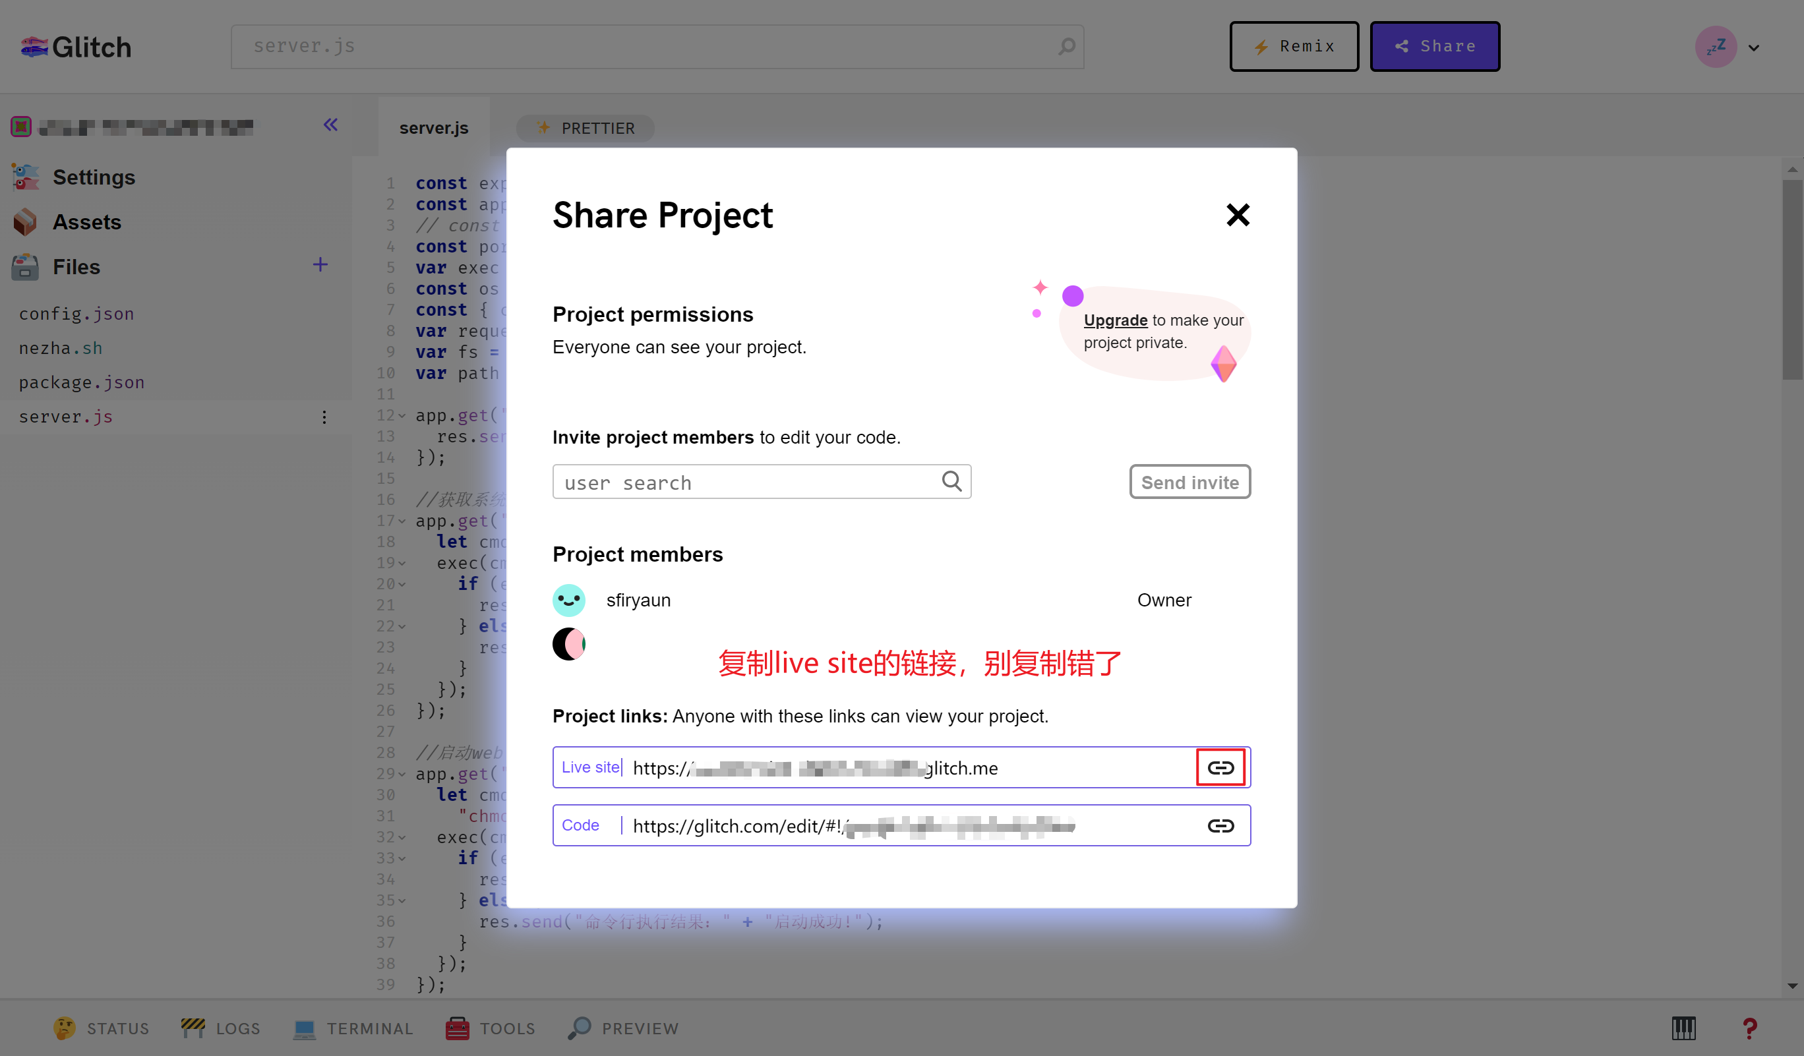
Task: Close the Share Project dialog
Action: tap(1237, 215)
